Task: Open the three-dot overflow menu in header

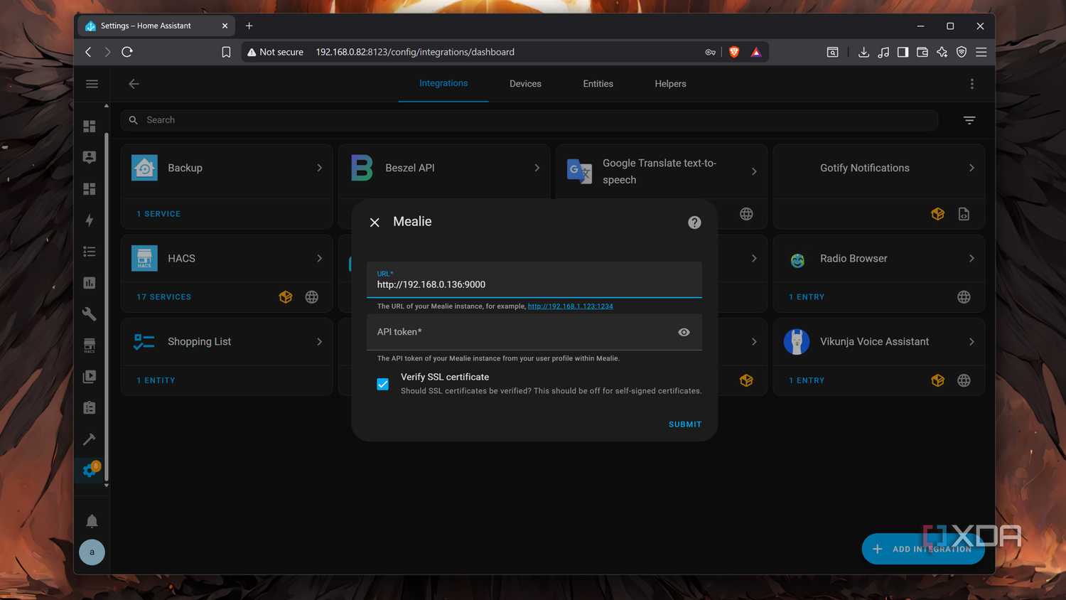Action: (x=971, y=84)
